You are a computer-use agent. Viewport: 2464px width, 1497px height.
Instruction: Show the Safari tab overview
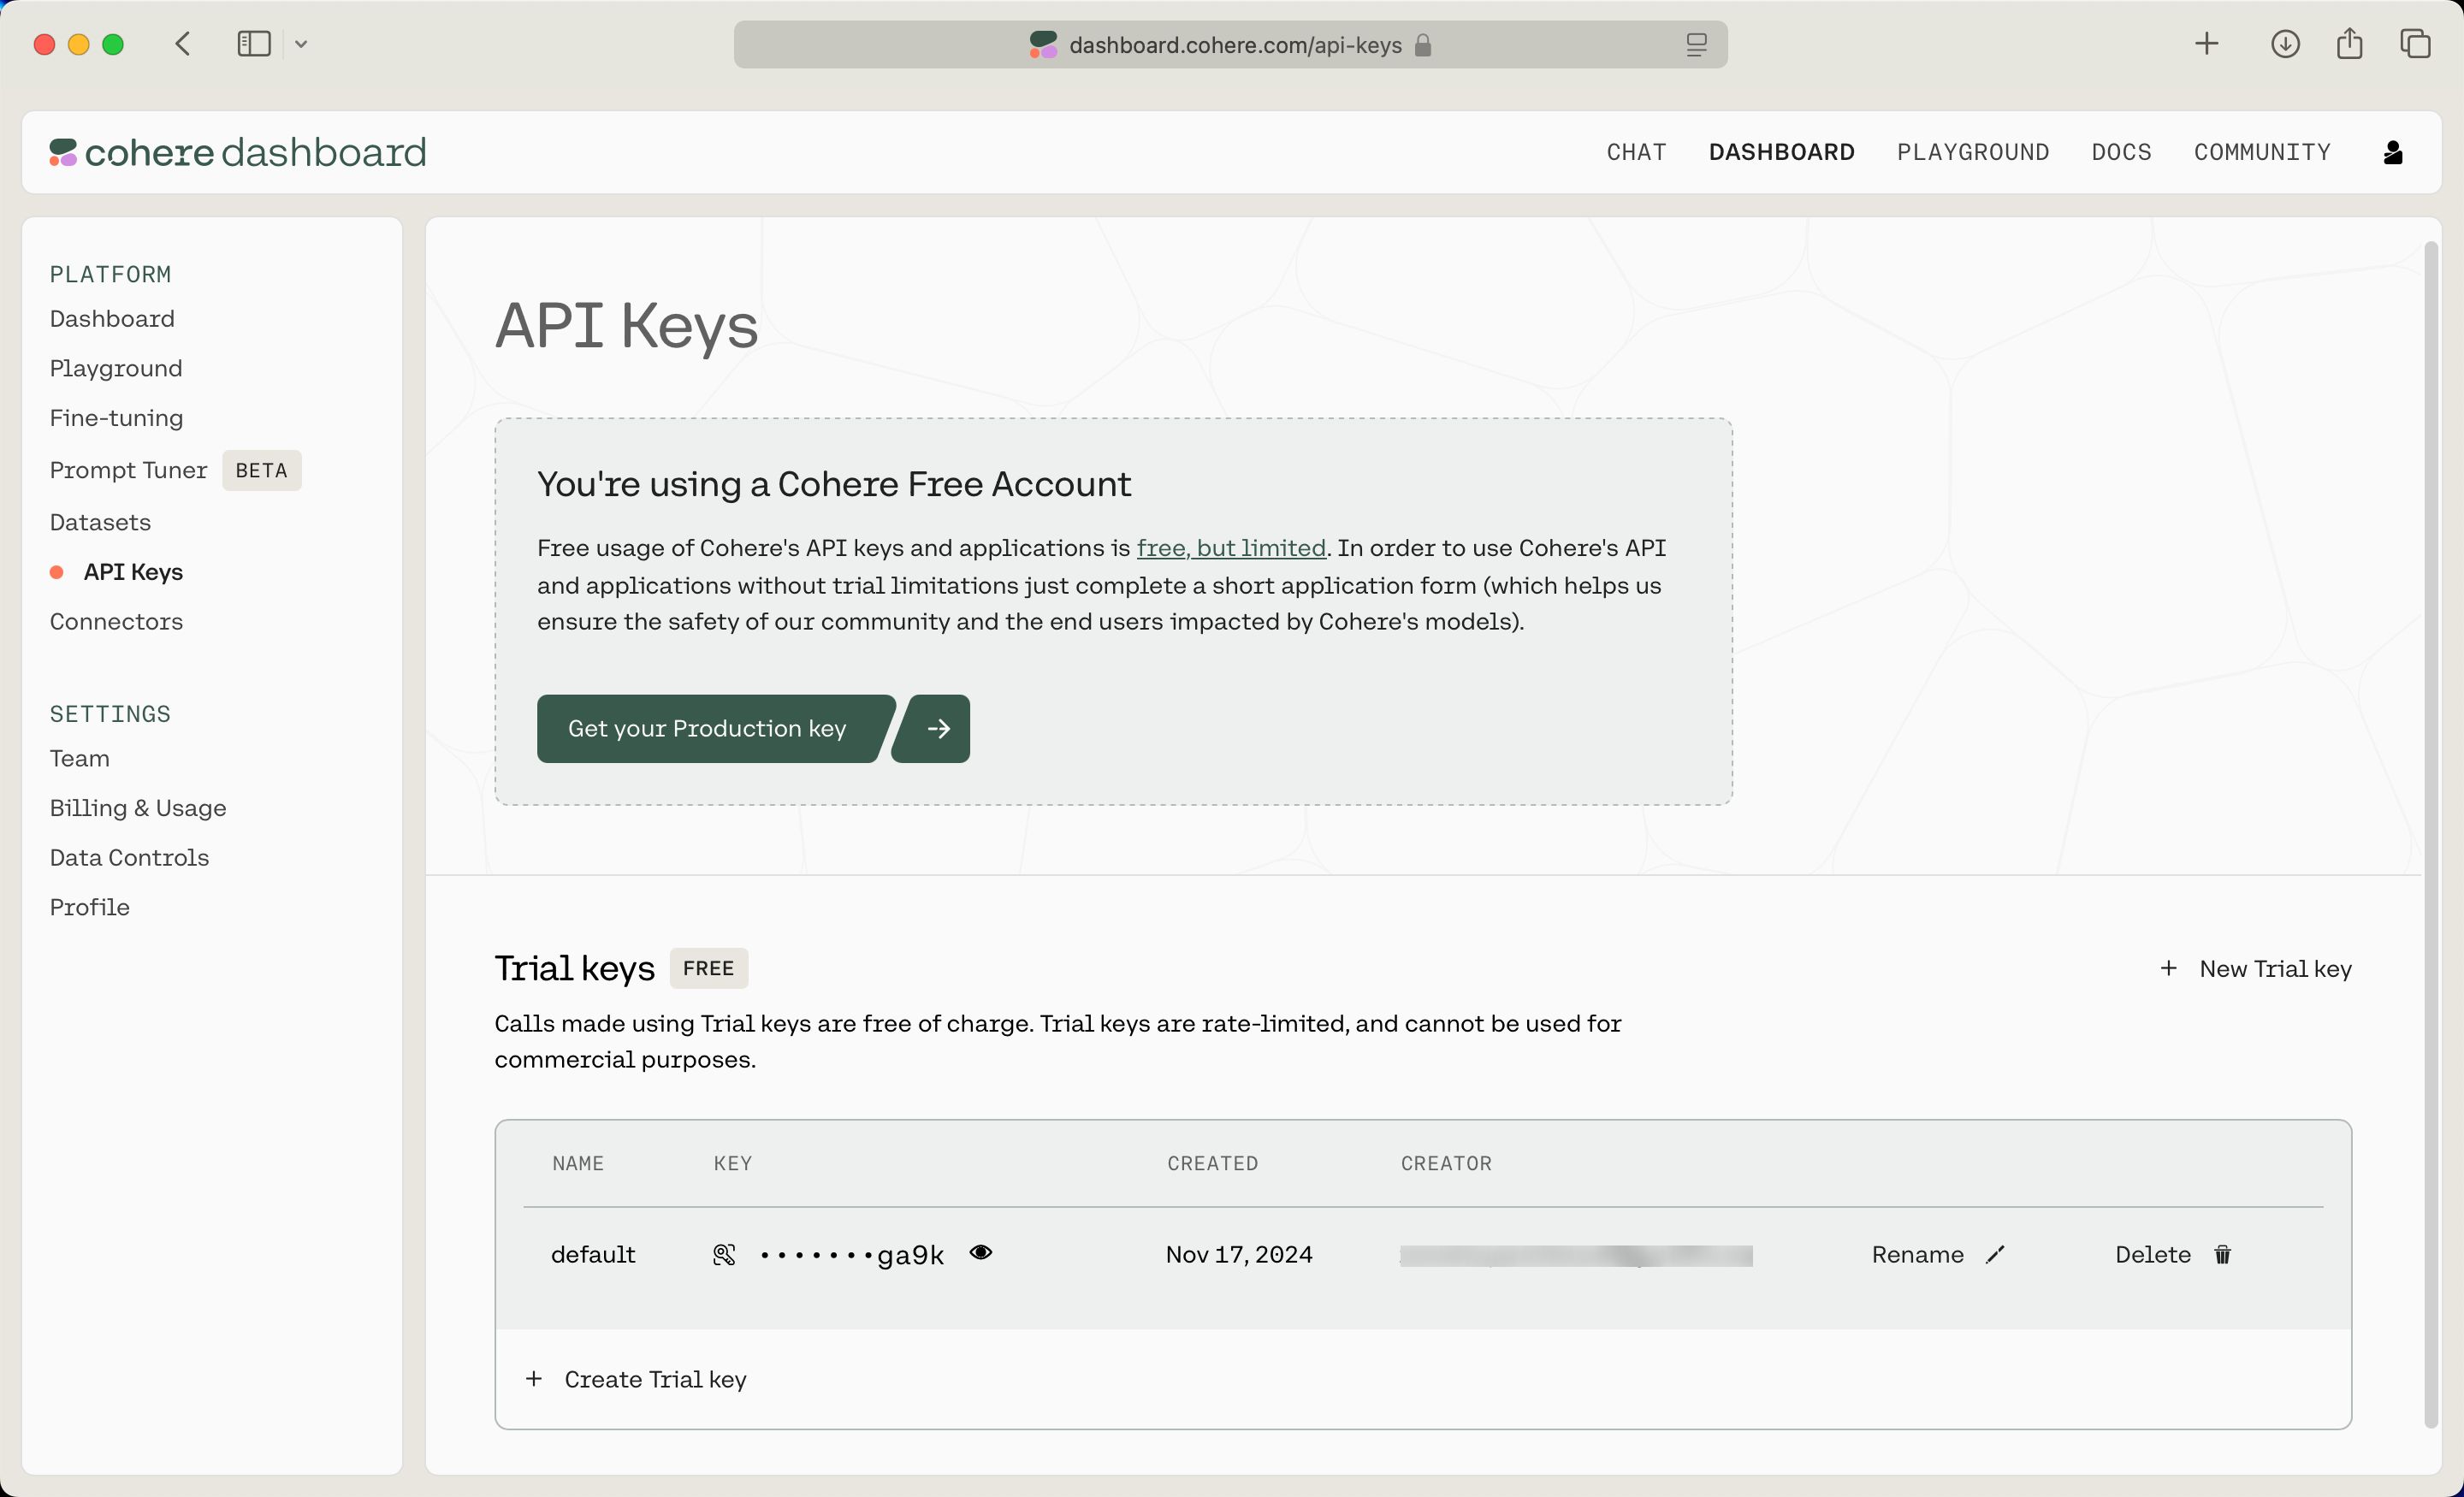2415,44
